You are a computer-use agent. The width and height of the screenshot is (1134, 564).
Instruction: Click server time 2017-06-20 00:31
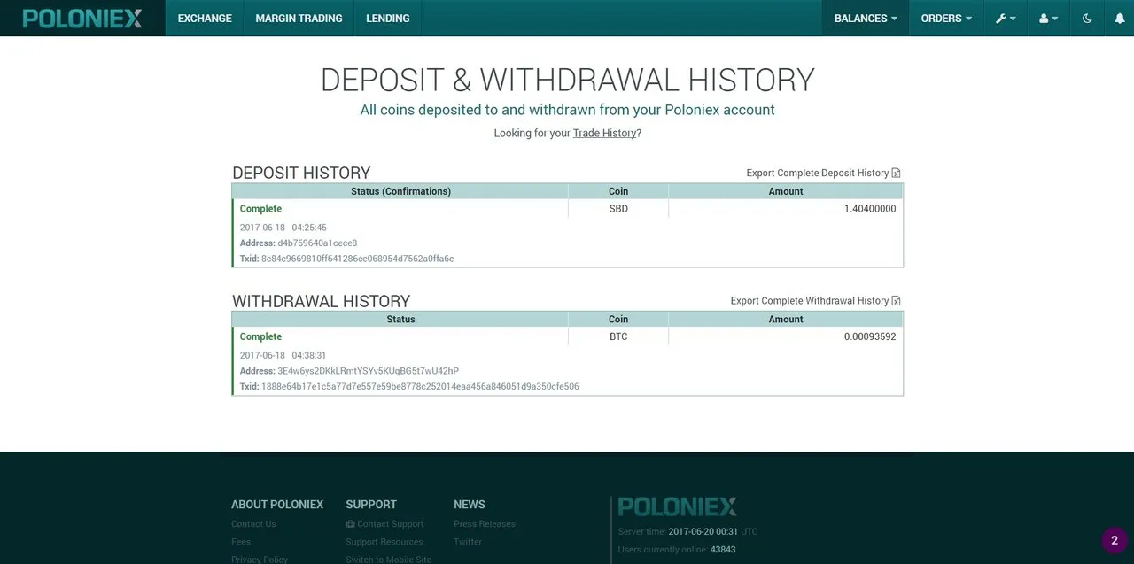click(703, 531)
